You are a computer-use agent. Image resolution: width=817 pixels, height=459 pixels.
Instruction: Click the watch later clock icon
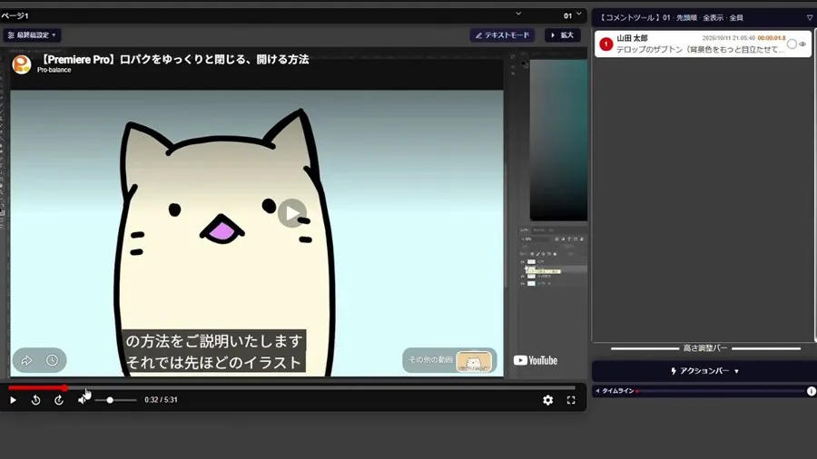(x=52, y=360)
